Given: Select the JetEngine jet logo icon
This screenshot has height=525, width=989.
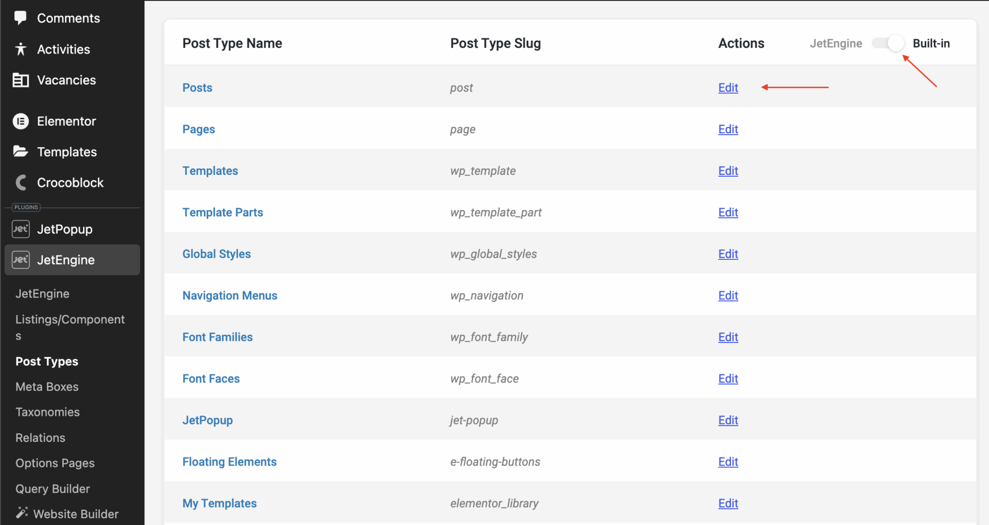Looking at the screenshot, I should click(x=20, y=259).
